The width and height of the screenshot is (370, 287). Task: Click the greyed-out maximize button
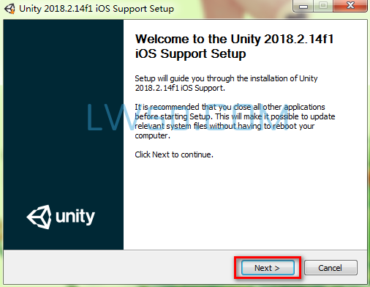[323, 6]
